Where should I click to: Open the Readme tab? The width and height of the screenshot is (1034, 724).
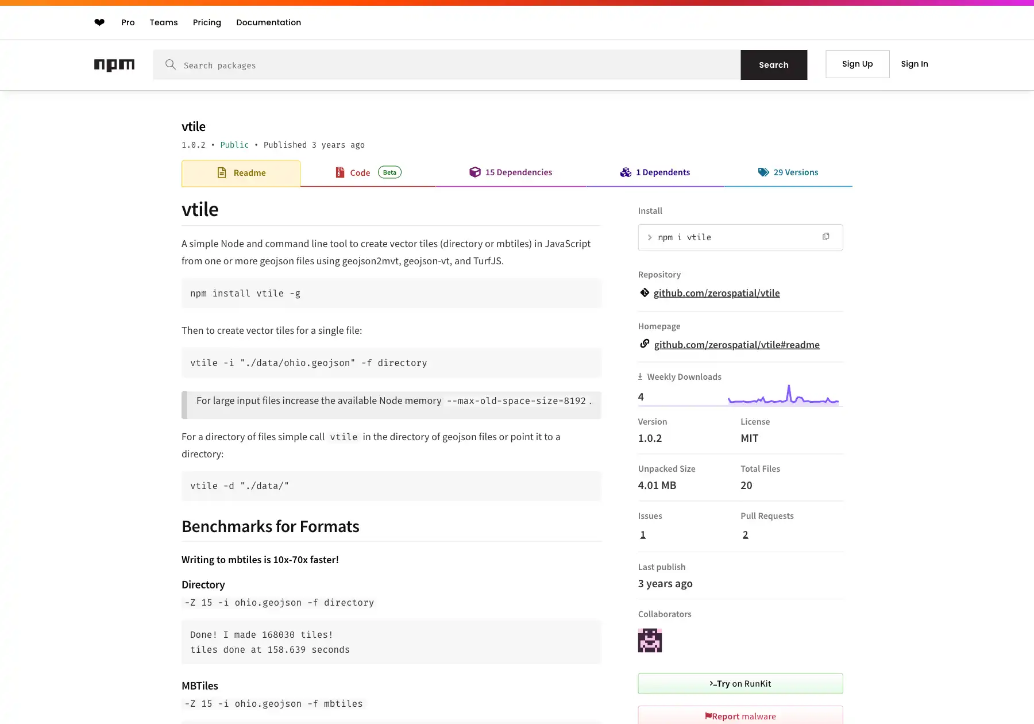241,173
